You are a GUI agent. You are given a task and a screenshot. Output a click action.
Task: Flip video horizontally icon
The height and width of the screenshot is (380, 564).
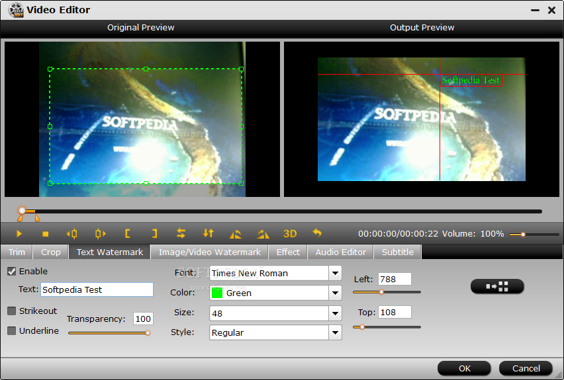click(181, 233)
